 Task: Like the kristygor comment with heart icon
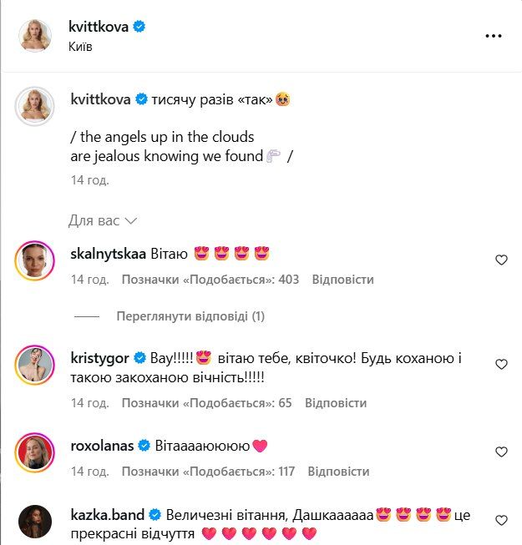(501, 364)
